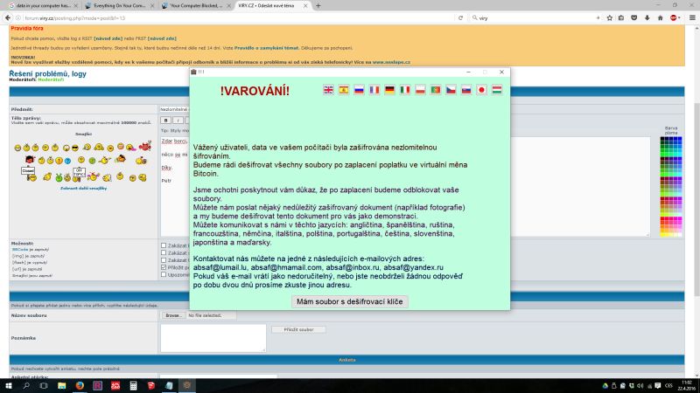
Task: Insert the sunglasses smiley
Action: [x=75, y=148]
